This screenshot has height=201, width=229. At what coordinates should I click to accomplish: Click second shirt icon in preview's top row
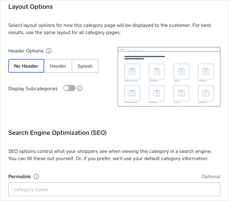click(x=157, y=71)
